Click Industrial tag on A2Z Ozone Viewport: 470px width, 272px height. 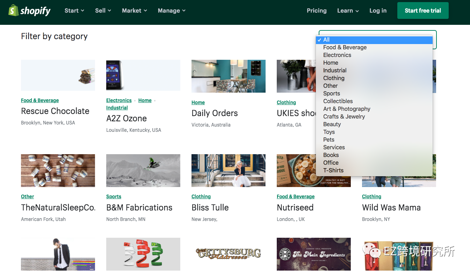(117, 108)
